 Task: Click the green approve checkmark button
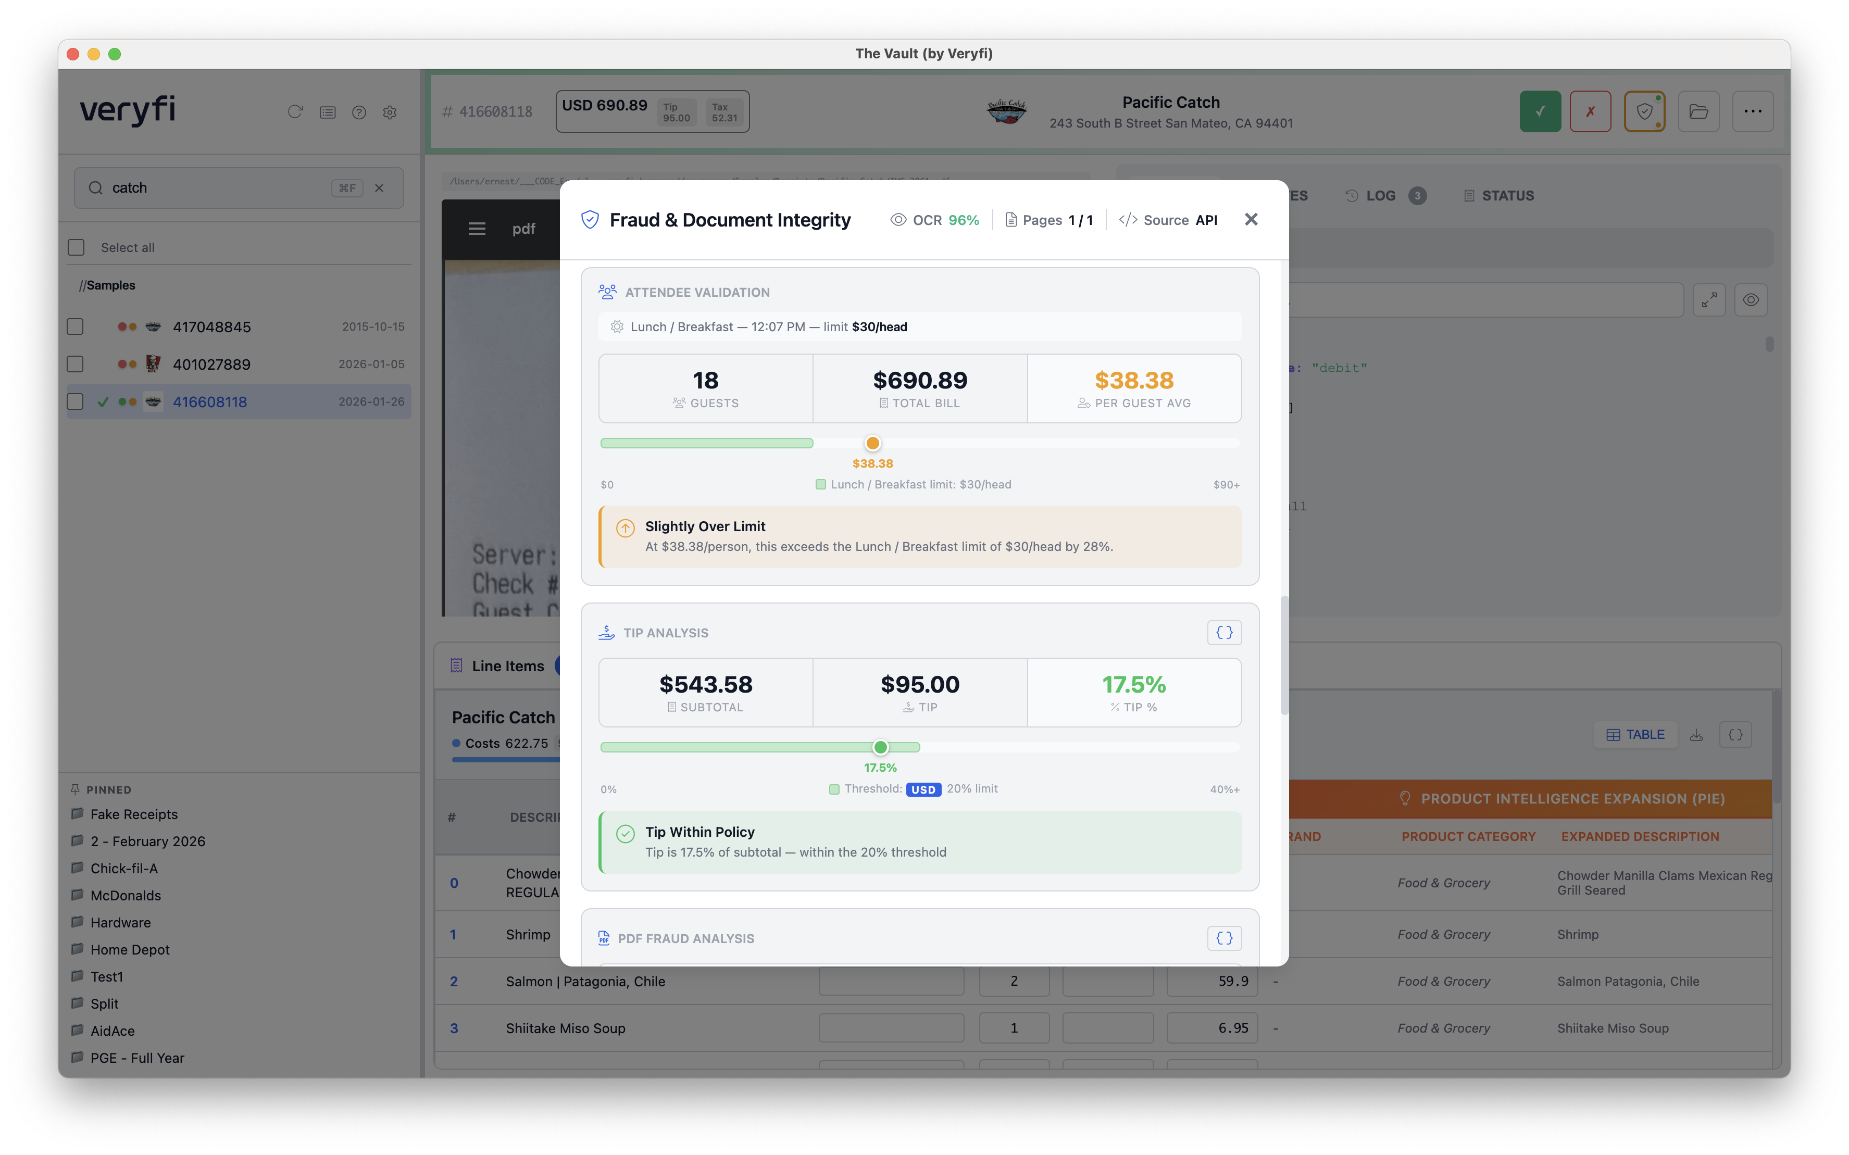(1540, 111)
